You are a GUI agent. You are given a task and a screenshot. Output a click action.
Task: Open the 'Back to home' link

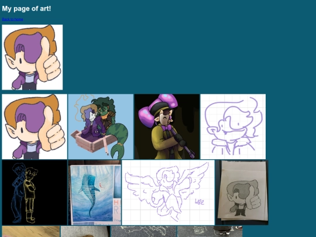pyautogui.click(x=12, y=19)
